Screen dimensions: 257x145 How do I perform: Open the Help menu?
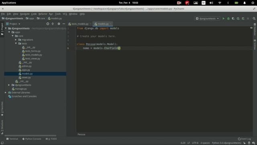click(x=82, y=14)
